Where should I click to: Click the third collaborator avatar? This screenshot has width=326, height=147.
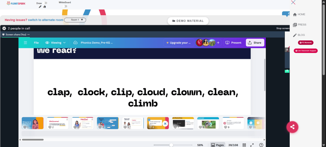[x=212, y=43]
